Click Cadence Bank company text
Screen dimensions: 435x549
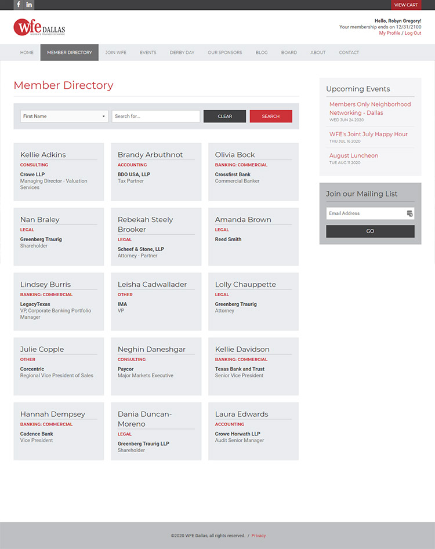tap(37, 434)
